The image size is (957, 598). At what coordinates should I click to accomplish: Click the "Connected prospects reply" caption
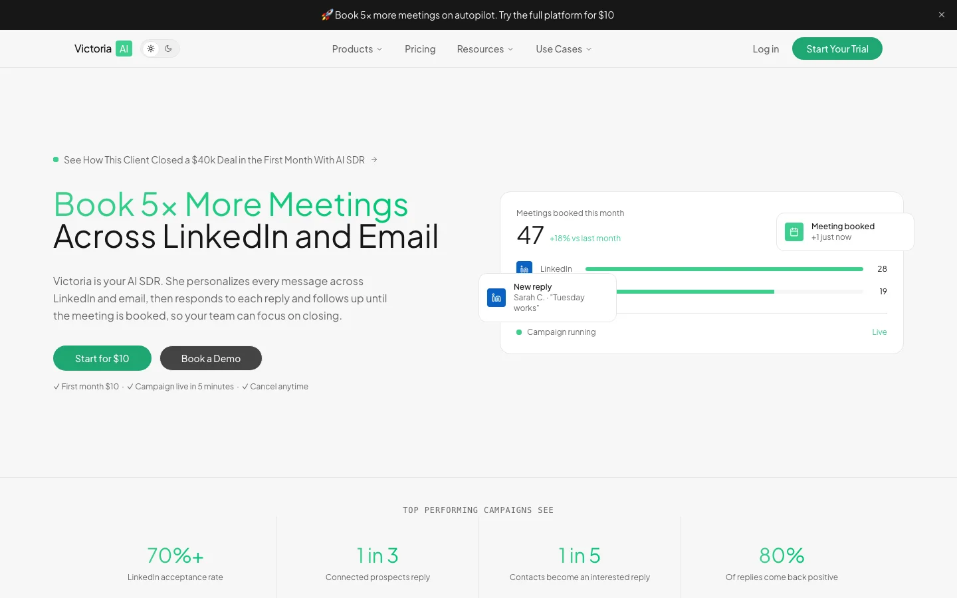pyautogui.click(x=377, y=577)
